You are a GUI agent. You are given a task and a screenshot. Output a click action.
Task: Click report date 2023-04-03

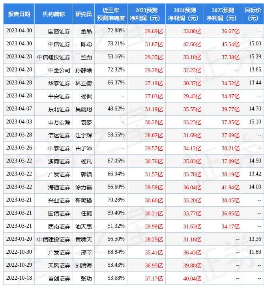point(19,122)
